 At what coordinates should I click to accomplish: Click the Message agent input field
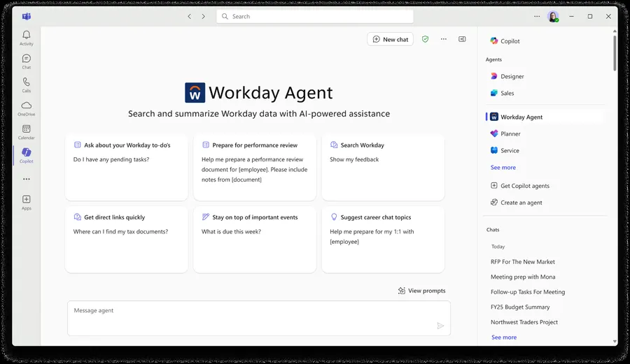(x=259, y=319)
